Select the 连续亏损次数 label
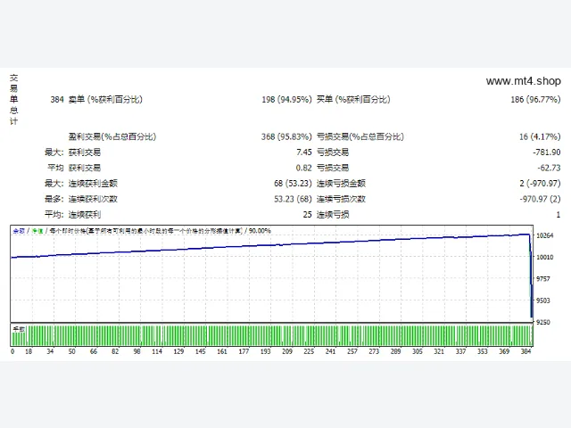This screenshot has width=571, height=428. pyautogui.click(x=341, y=199)
